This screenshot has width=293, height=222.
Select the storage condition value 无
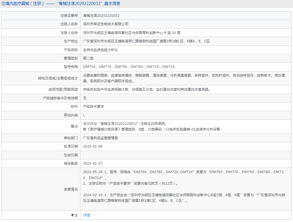pyautogui.click(x=85, y=98)
